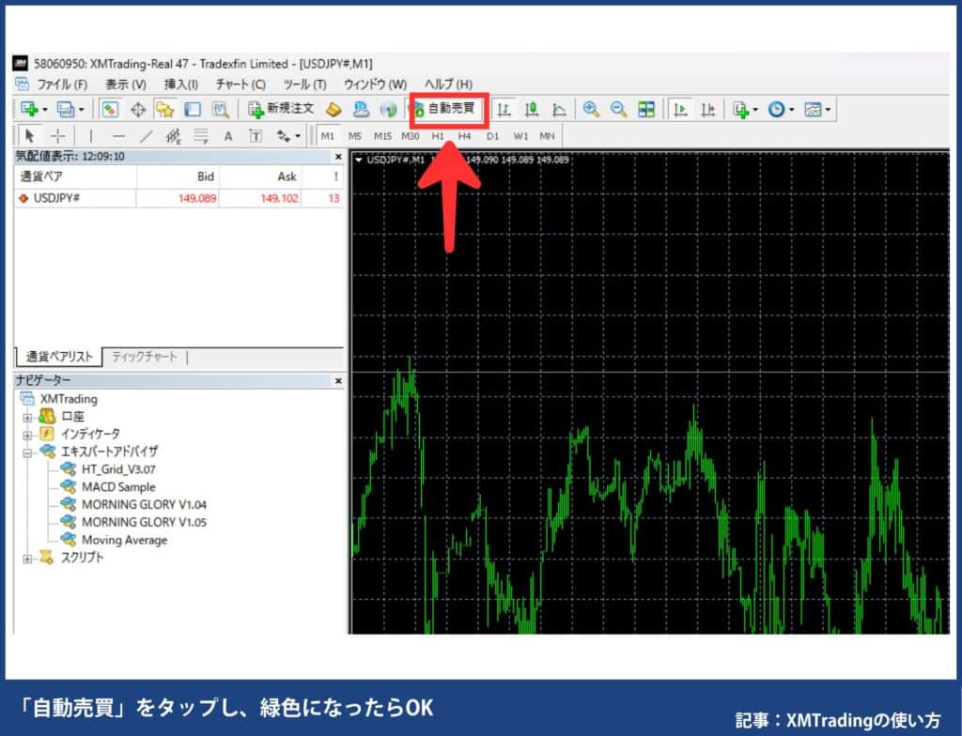962x736 pixels.
Task: Toggle the Chart Shift icon
Action: click(708, 109)
